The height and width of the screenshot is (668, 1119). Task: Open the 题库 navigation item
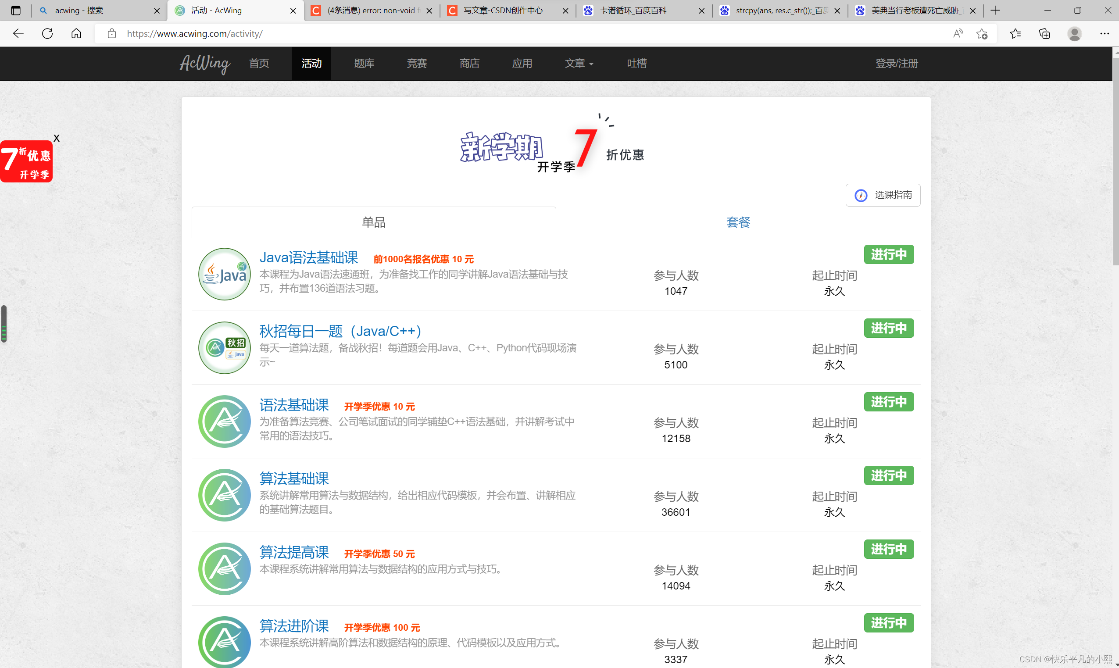[x=364, y=64]
